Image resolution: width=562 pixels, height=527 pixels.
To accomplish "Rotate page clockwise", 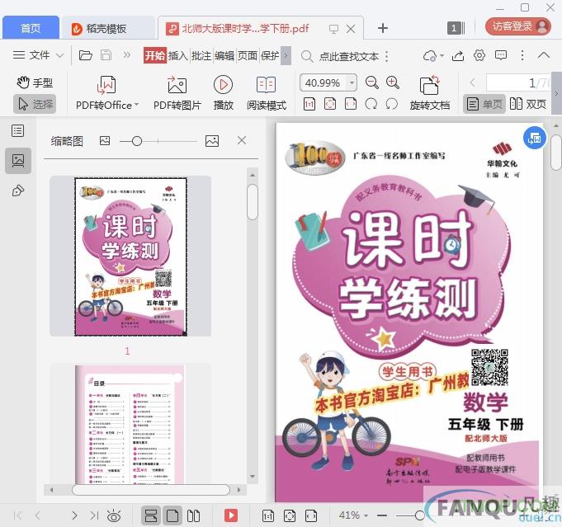I will click(x=371, y=104).
